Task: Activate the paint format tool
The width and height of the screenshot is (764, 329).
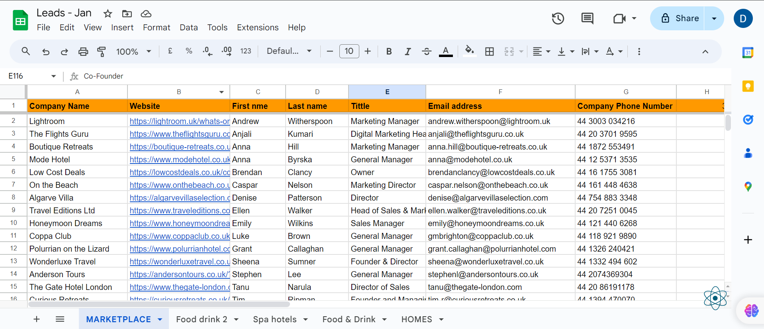Action: 102,51
